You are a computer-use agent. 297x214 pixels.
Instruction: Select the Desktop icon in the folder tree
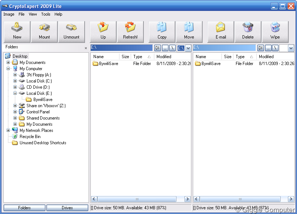click(x=8, y=56)
